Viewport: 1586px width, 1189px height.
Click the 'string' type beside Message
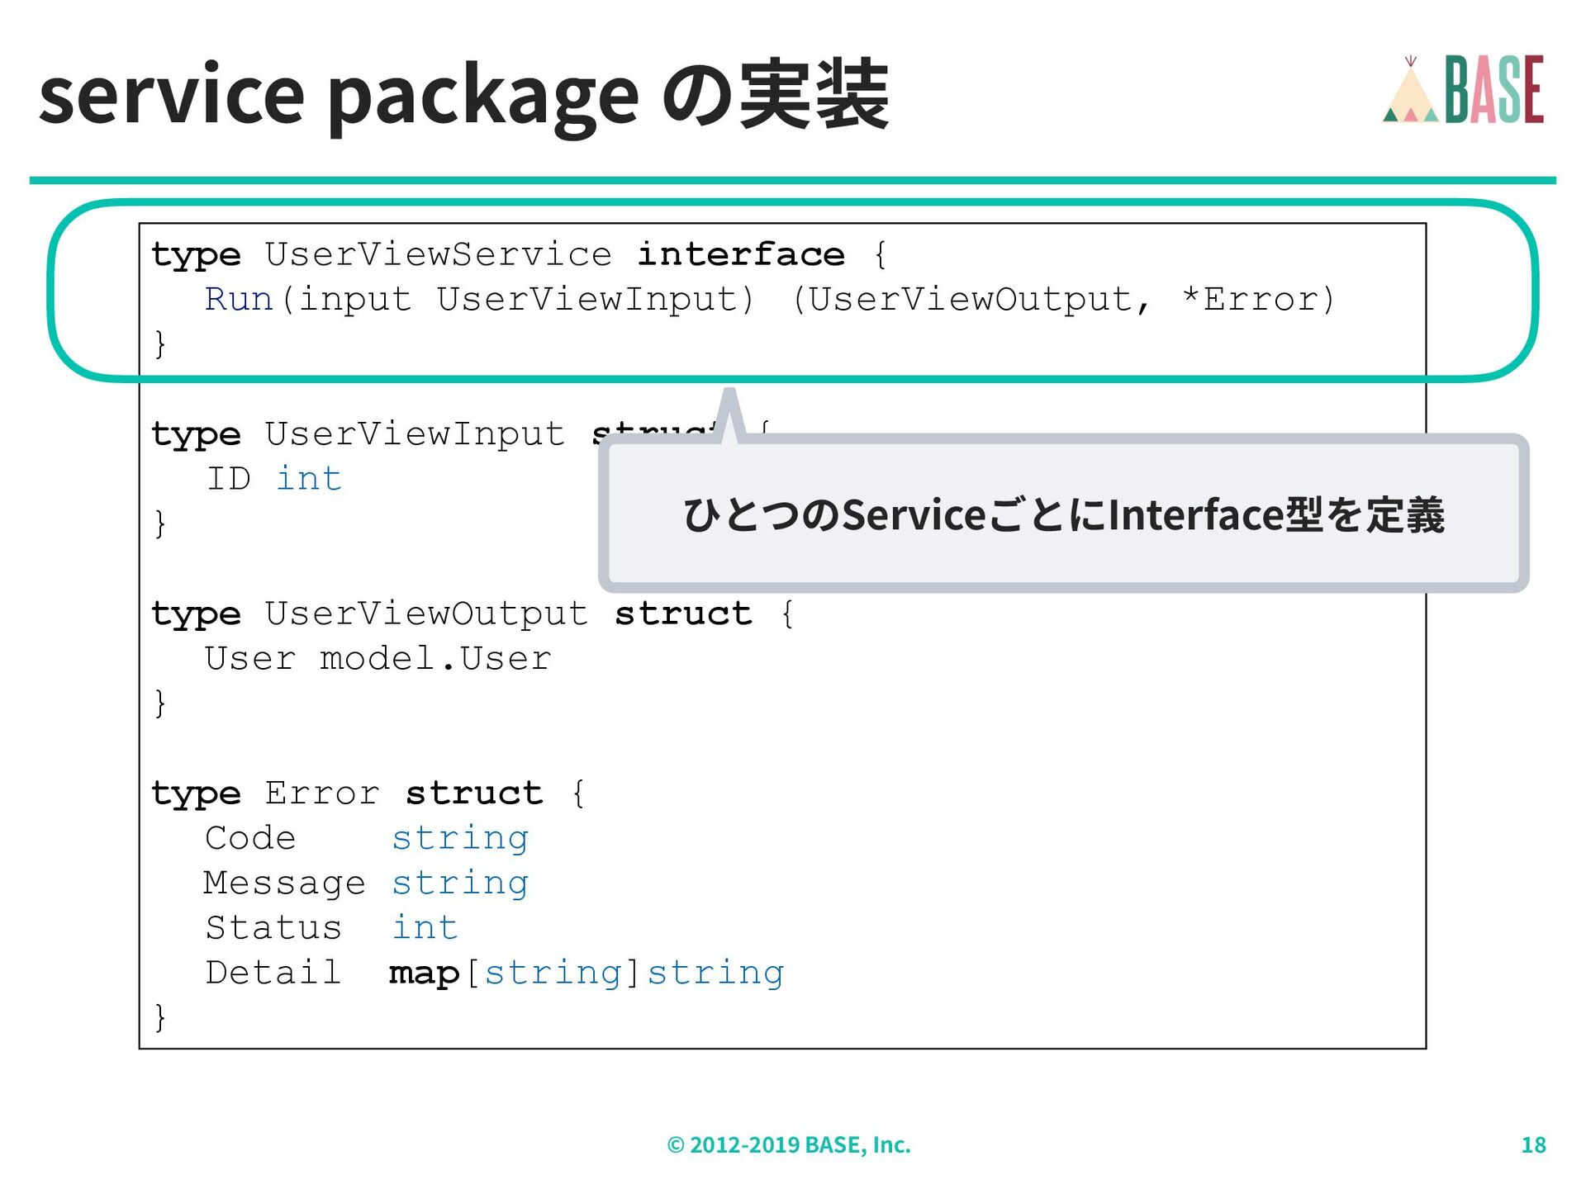(x=460, y=883)
